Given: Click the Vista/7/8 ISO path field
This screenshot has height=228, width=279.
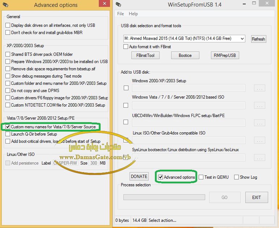Looking at the screenshot, I should [x=189, y=105].
